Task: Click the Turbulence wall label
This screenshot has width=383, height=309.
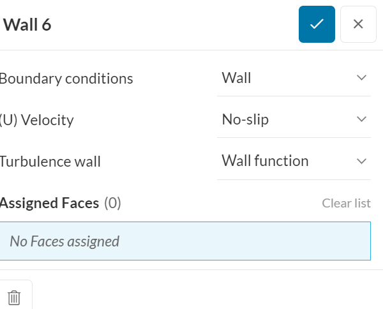Action: pos(50,162)
